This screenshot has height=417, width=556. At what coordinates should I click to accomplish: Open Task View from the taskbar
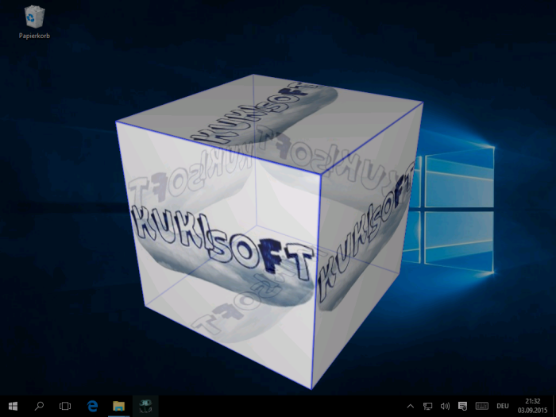(65, 406)
